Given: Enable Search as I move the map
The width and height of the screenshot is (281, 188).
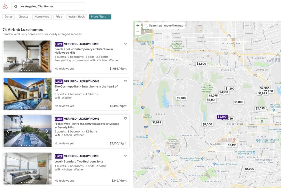Looking at the screenshot, I should (146, 26).
